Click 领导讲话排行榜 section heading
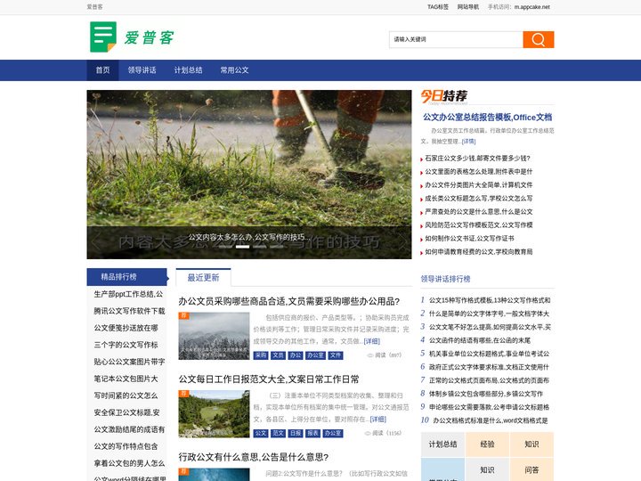Viewport: 641px width, 481px height. pyautogui.click(x=445, y=279)
